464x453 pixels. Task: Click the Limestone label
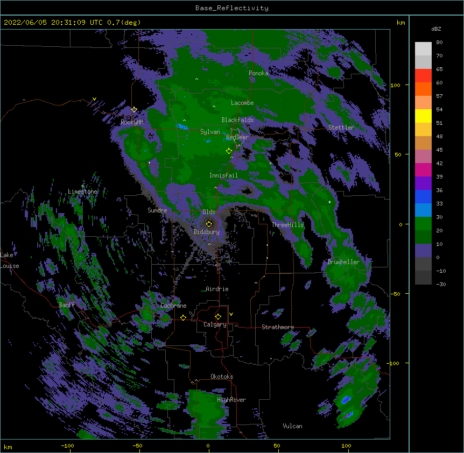(x=82, y=192)
